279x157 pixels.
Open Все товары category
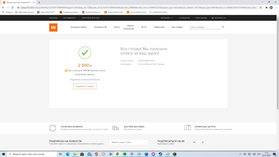pyautogui.click(x=177, y=27)
